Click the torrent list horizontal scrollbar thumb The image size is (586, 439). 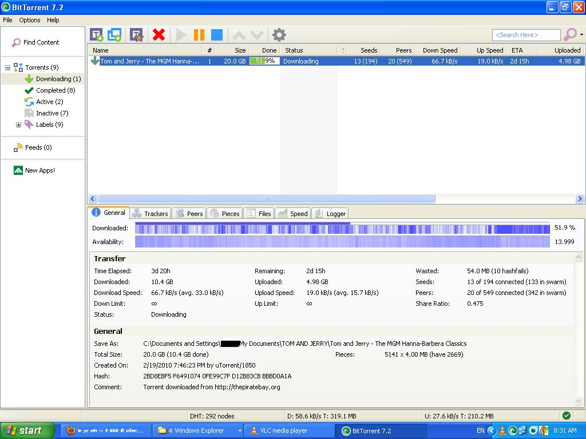point(267,199)
